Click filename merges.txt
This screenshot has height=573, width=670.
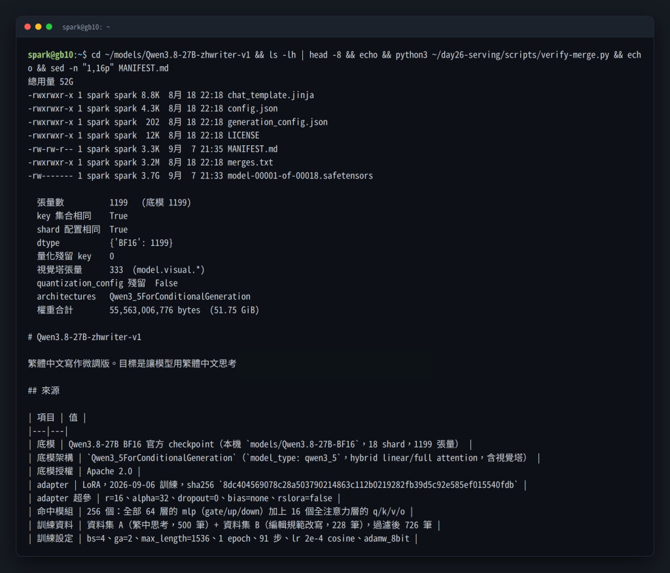coord(250,162)
